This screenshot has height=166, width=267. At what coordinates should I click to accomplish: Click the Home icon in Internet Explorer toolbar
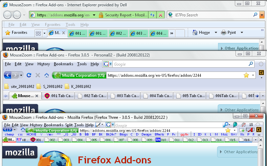point(195,32)
